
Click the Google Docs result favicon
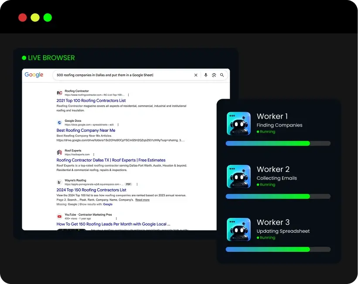tap(59, 123)
